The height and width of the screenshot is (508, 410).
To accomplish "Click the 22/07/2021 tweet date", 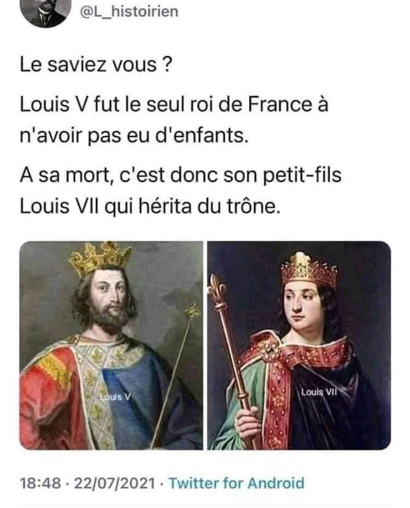I will point(115,483).
